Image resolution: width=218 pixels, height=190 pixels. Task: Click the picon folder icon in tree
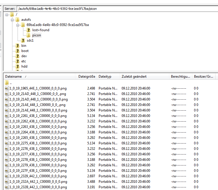(x=29, y=35)
